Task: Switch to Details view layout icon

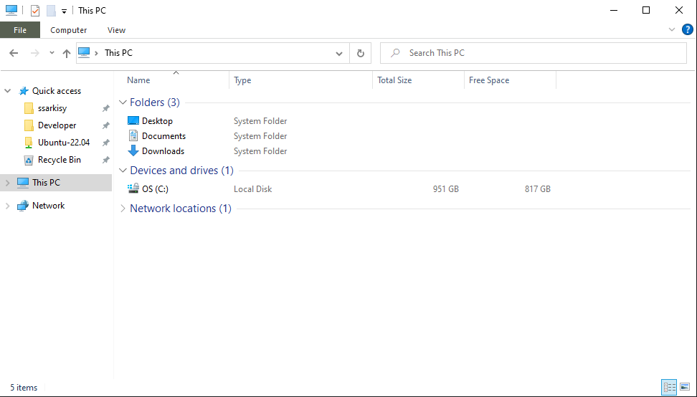Action: click(670, 387)
